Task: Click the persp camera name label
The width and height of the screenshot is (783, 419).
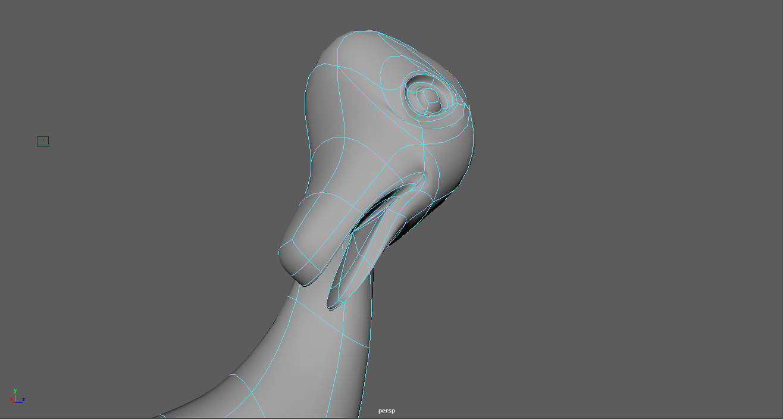Action: coord(386,411)
